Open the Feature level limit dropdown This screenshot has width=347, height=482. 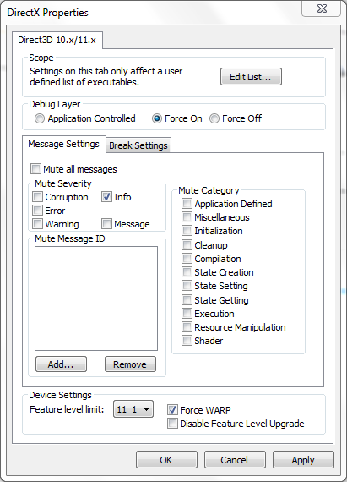133,409
